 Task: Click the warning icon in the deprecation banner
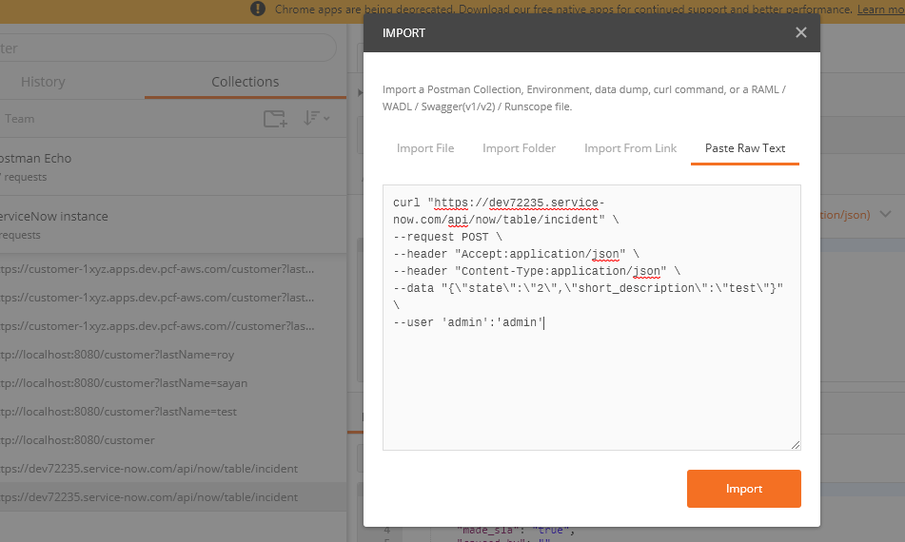pyautogui.click(x=258, y=9)
